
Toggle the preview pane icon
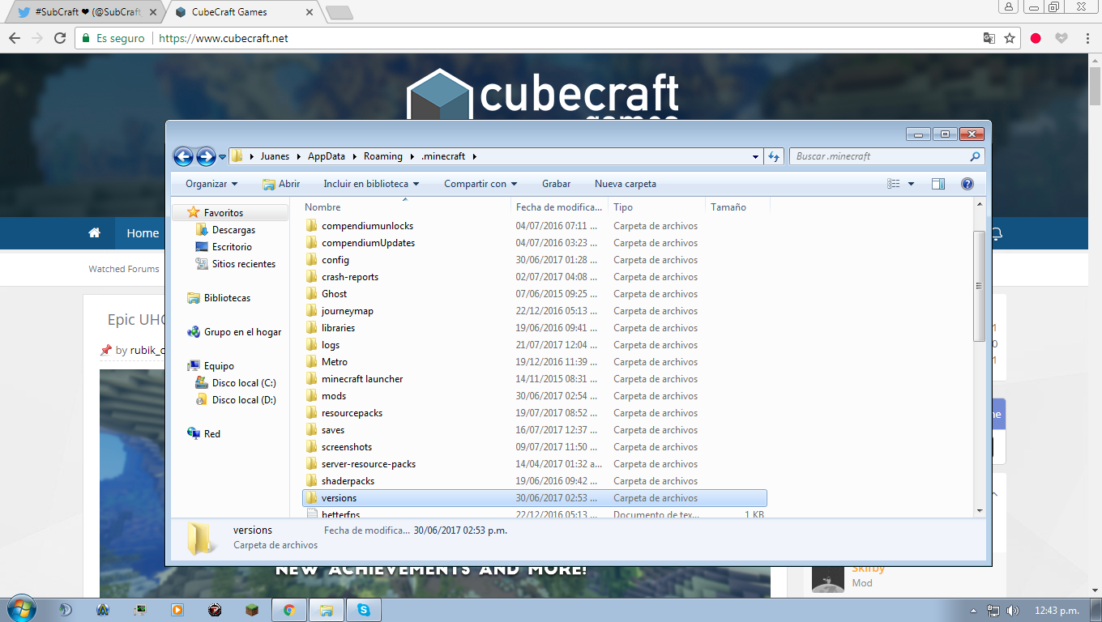tap(938, 184)
